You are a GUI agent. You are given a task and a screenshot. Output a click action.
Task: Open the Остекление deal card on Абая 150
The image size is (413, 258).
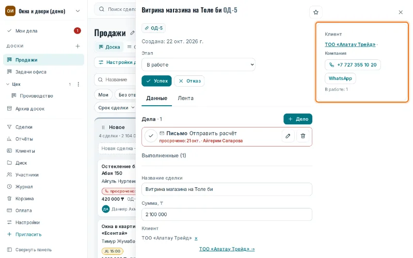(x=117, y=188)
